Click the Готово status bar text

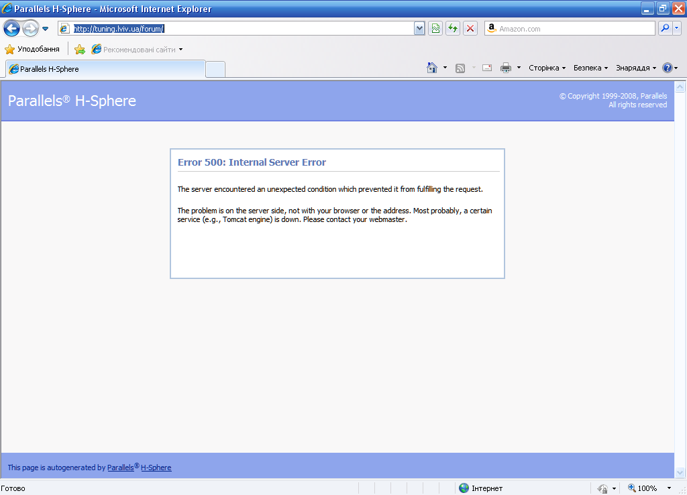(x=13, y=488)
